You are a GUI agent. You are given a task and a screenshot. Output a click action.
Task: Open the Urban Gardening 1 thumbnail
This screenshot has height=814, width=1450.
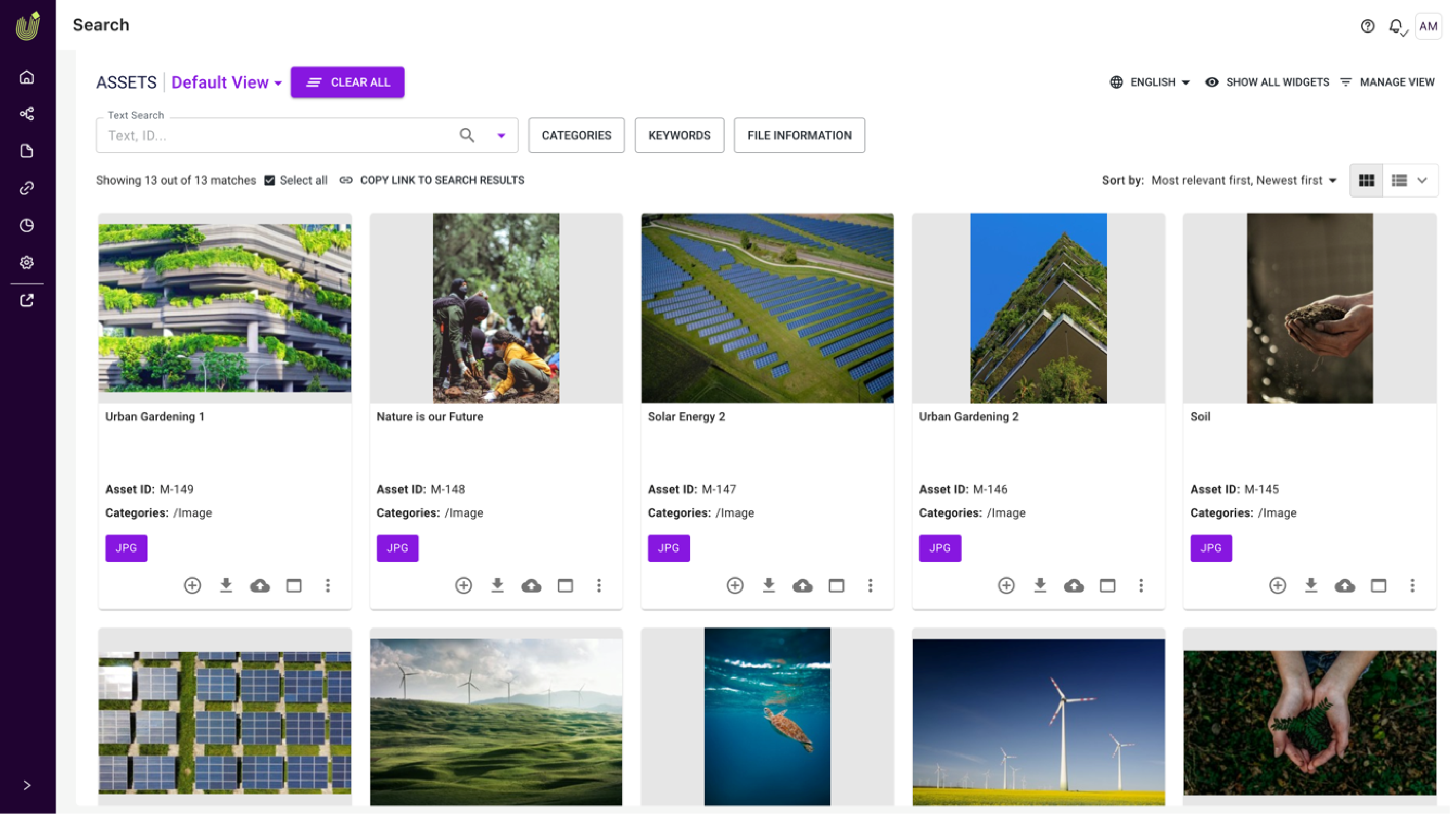[225, 308]
